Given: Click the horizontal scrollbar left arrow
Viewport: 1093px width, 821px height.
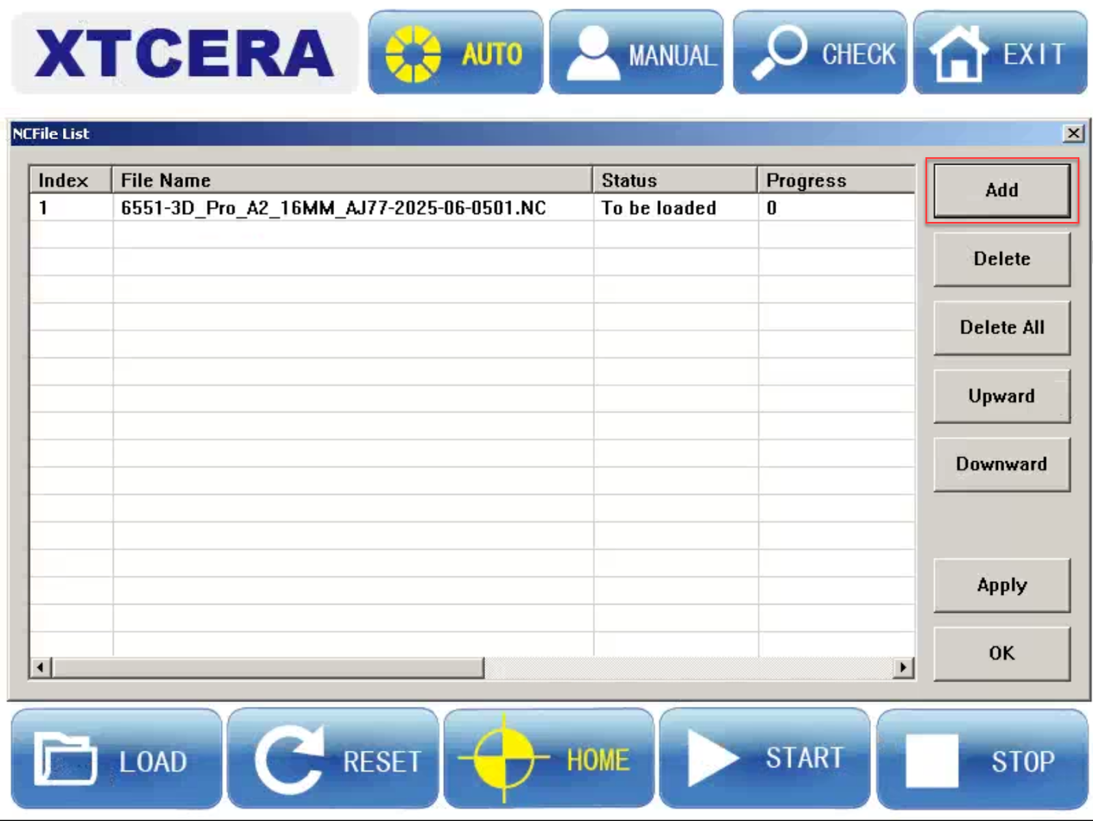Looking at the screenshot, I should [41, 667].
